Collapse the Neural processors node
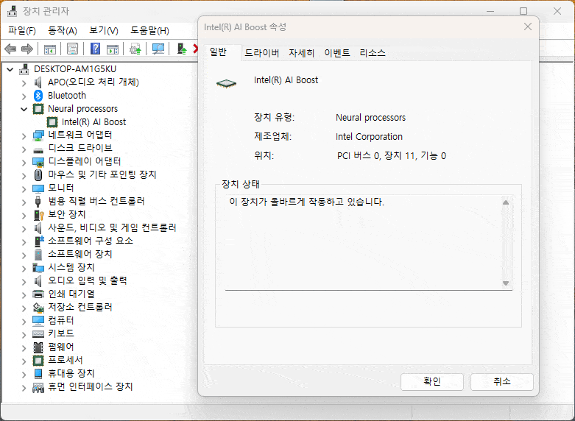 click(x=24, y=109)
